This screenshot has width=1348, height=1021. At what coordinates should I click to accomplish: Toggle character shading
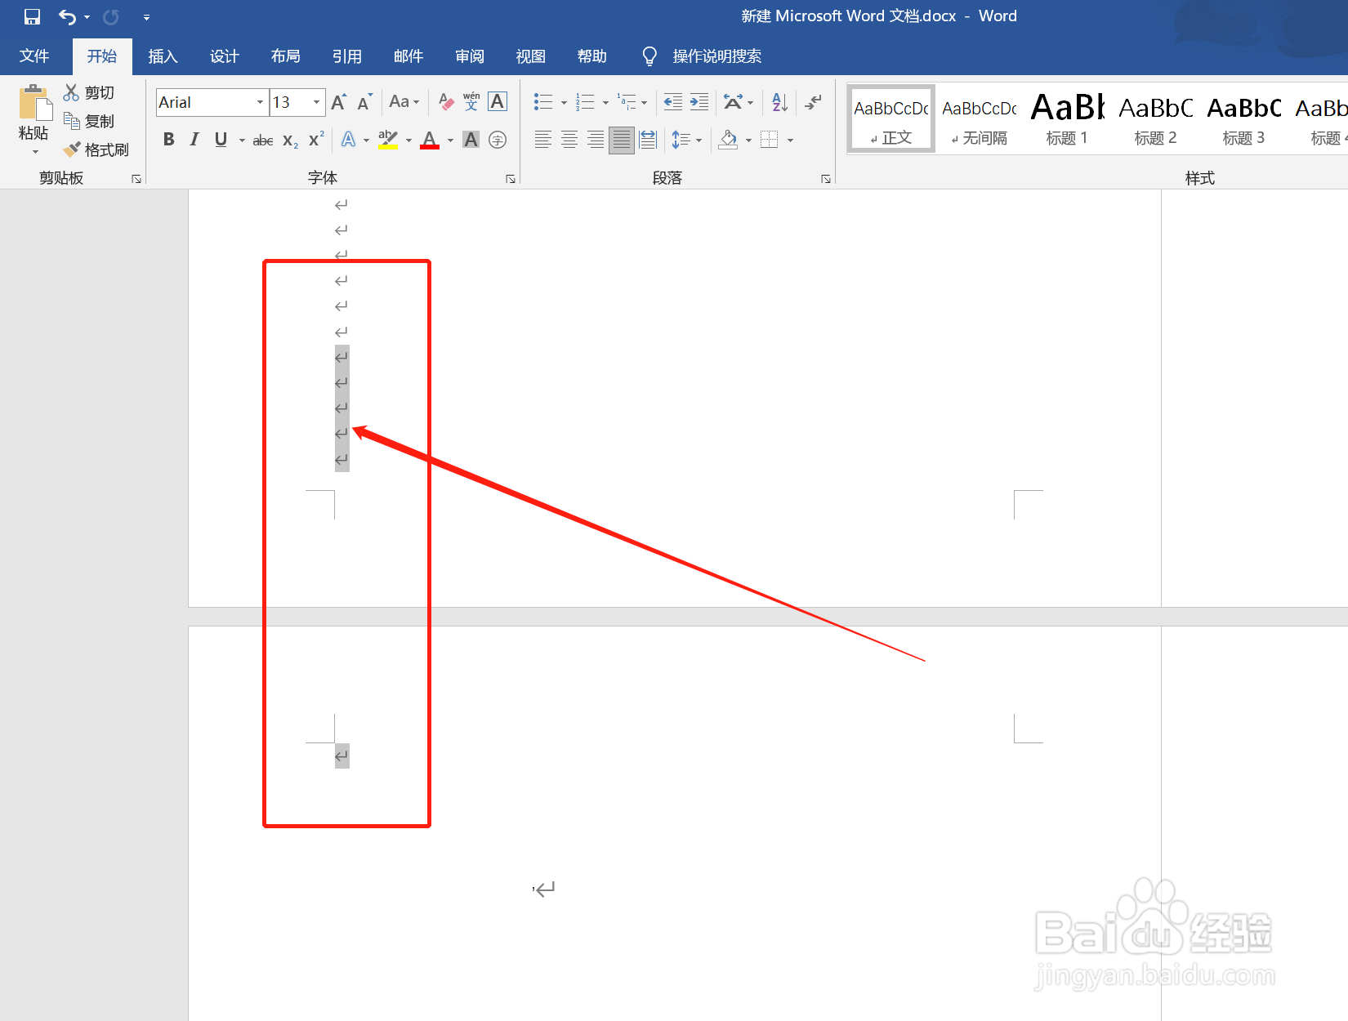[471, 140]
